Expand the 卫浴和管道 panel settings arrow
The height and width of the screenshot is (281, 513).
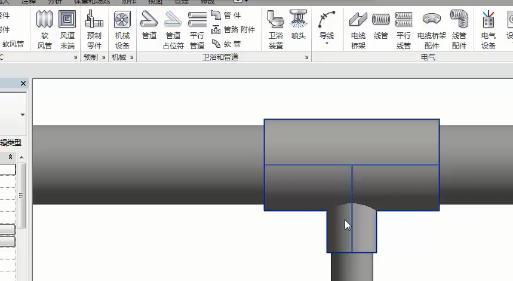tap(307, 57)
